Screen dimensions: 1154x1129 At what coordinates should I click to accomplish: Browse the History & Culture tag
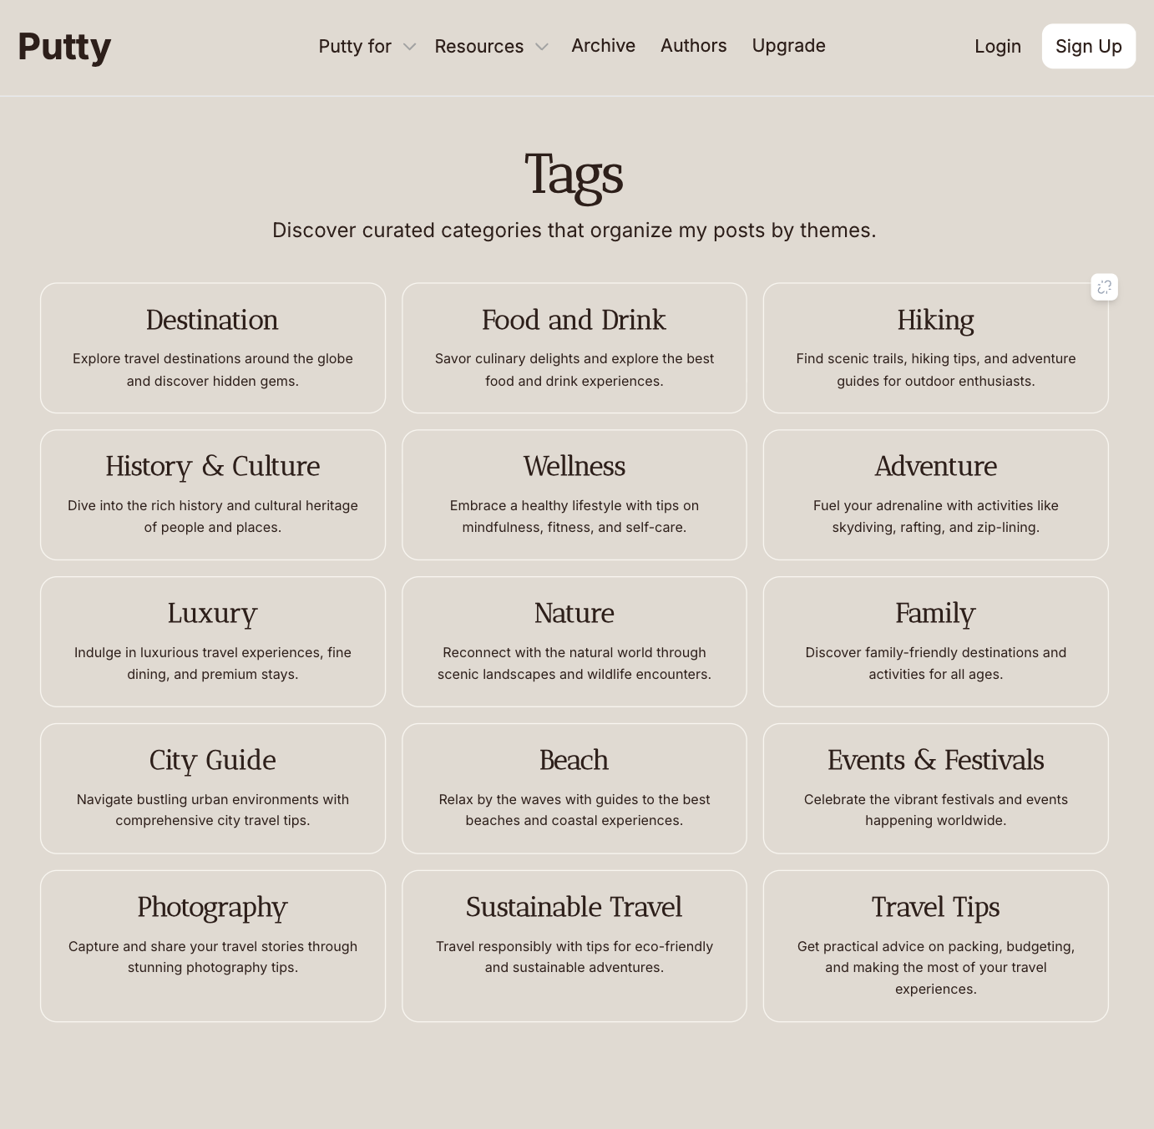pos(213,494)
